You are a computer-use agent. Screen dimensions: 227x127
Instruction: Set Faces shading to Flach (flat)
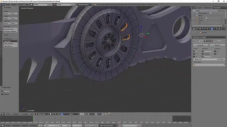(14, 14)
